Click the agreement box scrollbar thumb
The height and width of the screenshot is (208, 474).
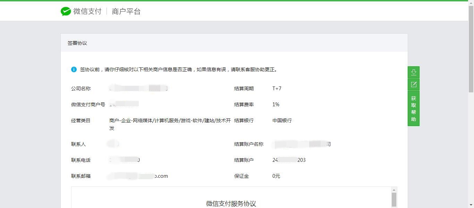click(394, 200)
